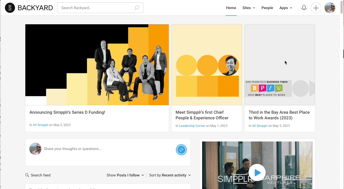Click the megaphone announcement icon in post box

pos(181,150)
